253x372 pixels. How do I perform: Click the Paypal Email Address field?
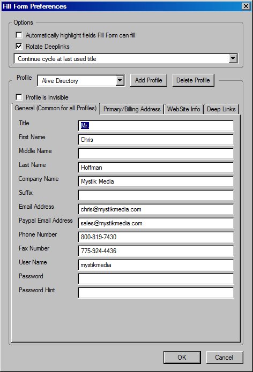tap(156, 223)
